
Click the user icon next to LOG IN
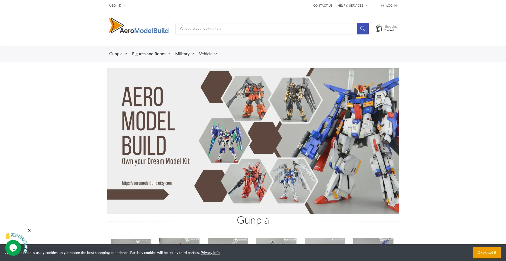tap(382, 5)
